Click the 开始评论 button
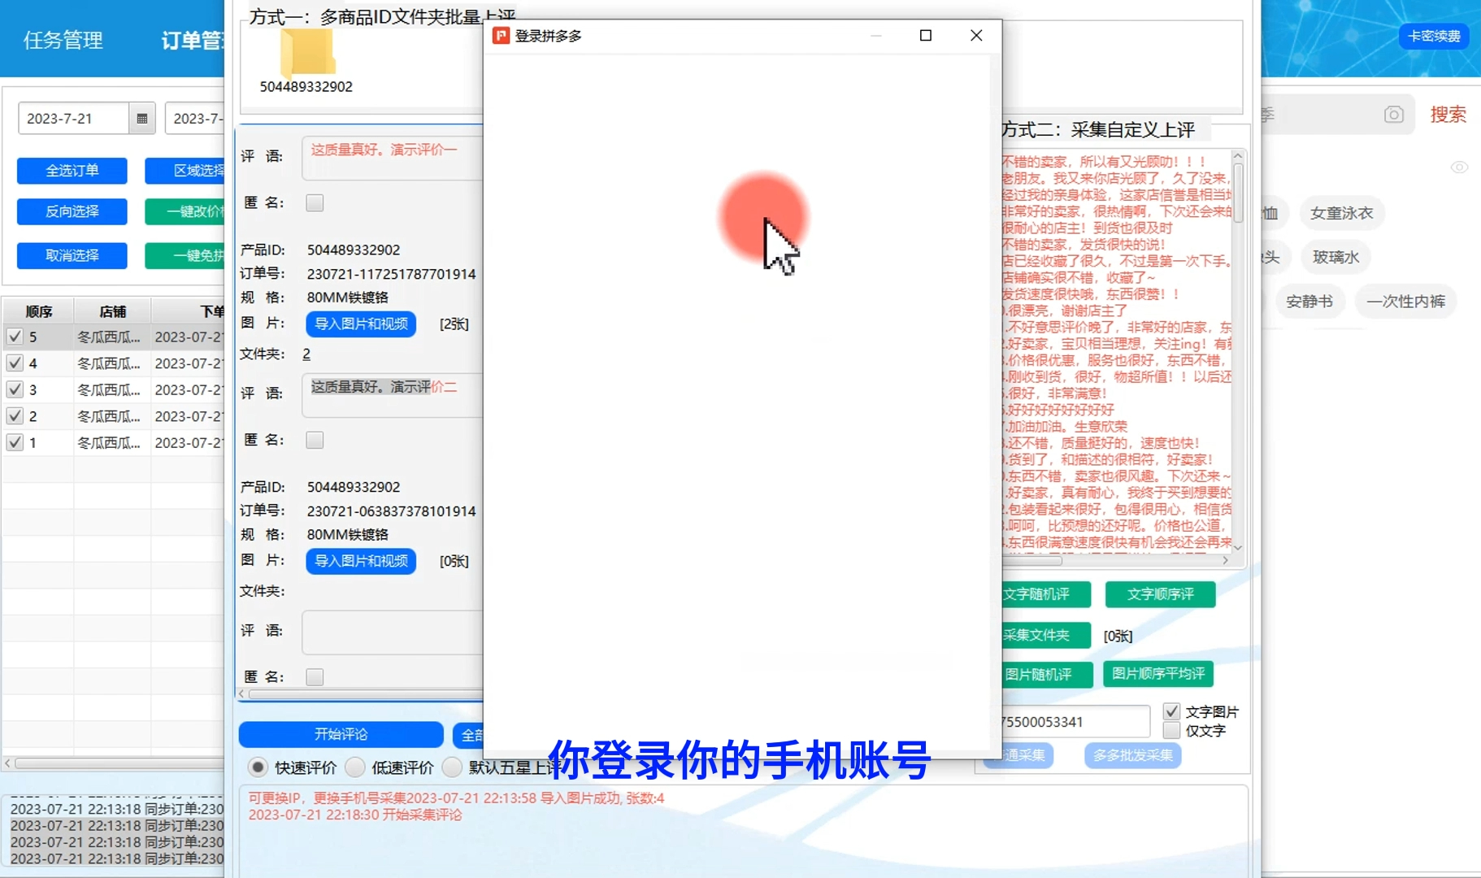 (341, 734)
